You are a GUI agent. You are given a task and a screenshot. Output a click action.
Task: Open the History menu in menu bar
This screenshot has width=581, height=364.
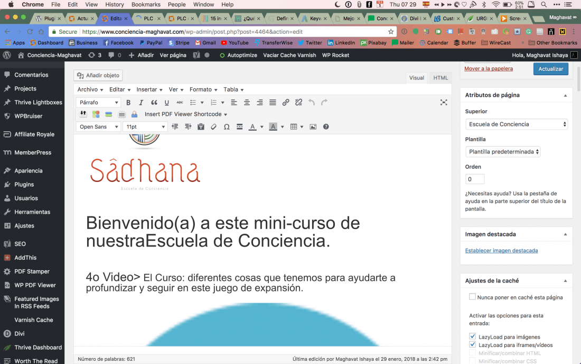coord(115,4)
